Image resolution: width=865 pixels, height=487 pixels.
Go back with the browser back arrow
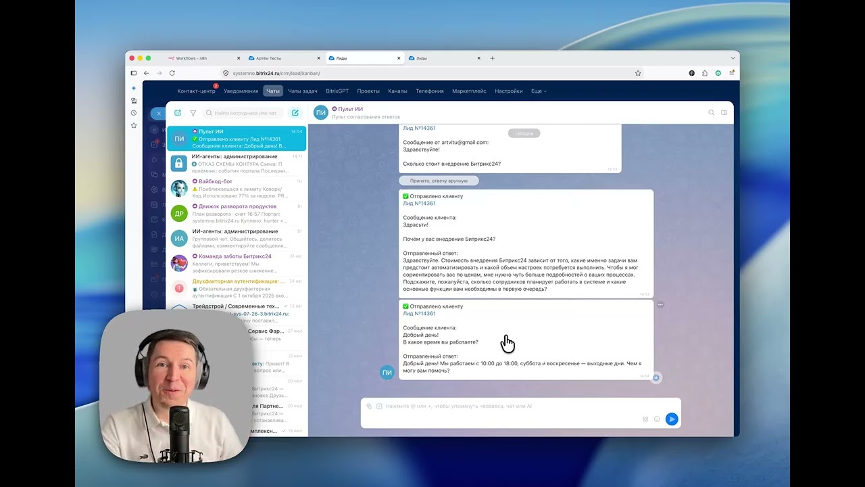[x=147, y=73]
